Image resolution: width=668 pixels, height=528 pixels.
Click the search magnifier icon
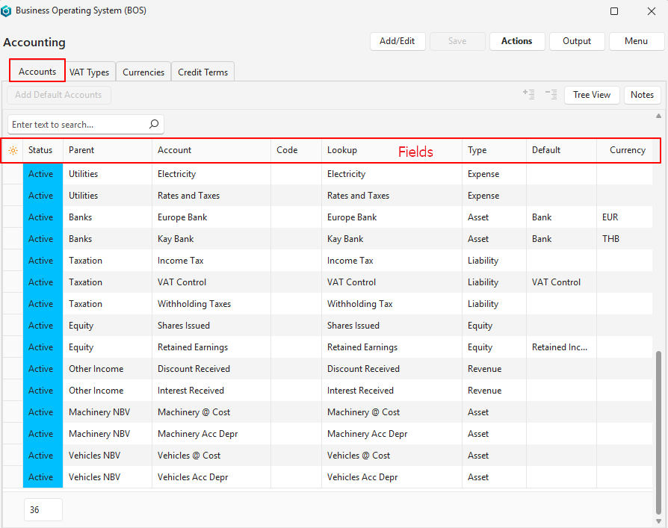point(154,125)
